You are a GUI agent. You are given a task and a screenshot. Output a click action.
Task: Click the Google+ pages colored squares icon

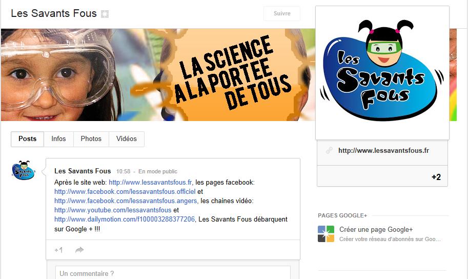(326, 234)
